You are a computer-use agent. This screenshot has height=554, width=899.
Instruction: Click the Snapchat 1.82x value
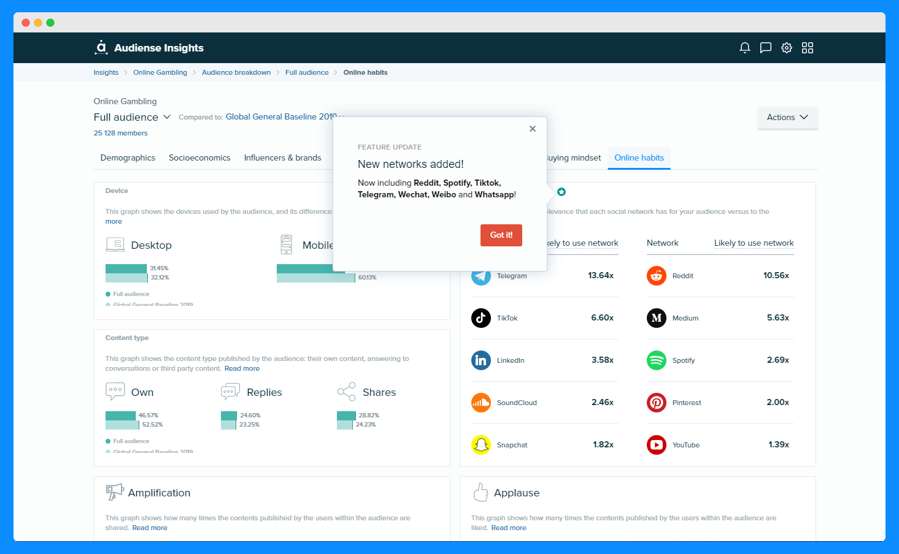[x=603, y=444]
